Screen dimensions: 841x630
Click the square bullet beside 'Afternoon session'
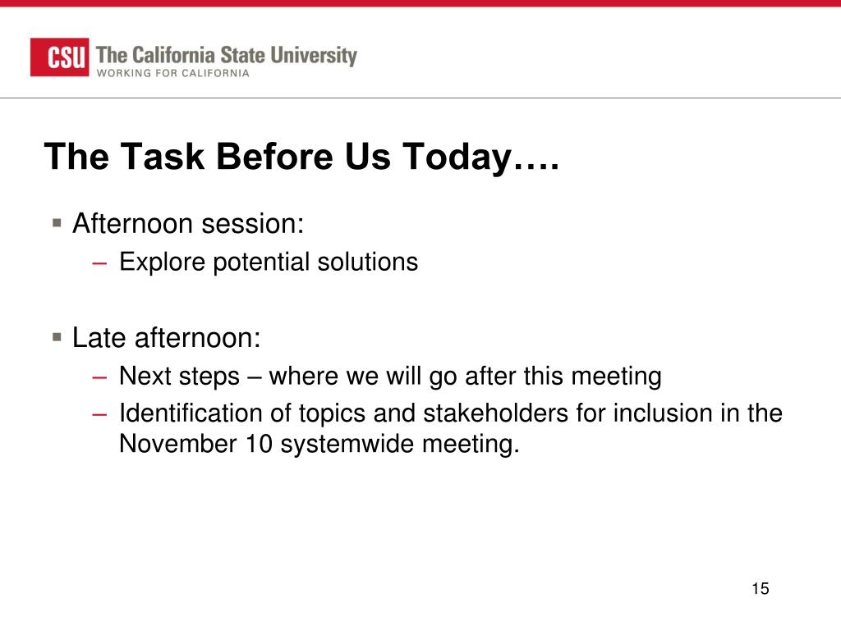[x=57, y=222]
